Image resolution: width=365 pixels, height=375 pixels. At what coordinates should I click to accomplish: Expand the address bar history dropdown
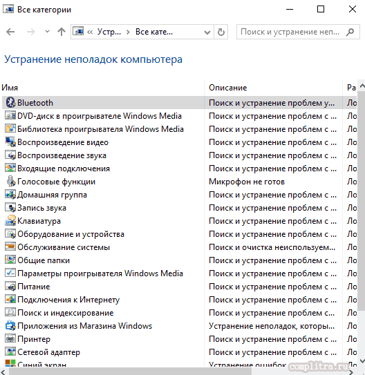click(x=207, y=32)
